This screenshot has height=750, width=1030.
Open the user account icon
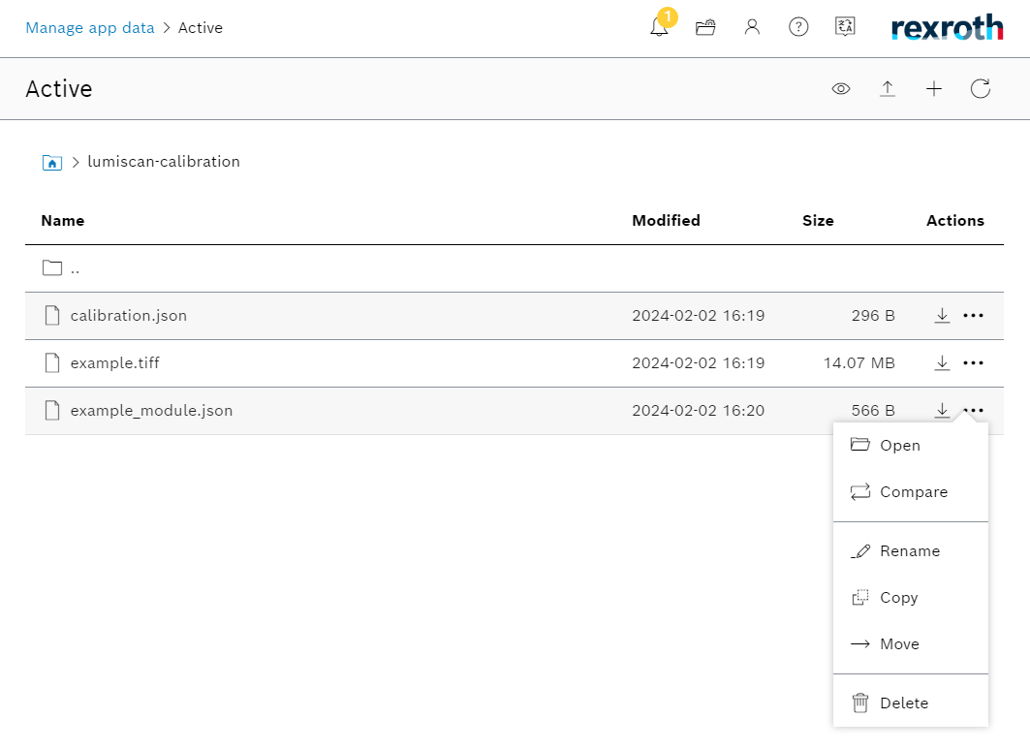752,27
